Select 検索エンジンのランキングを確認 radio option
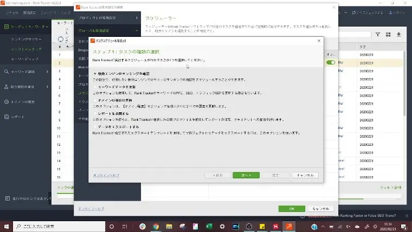Screen dimensions: 412x232 (95, 73)
